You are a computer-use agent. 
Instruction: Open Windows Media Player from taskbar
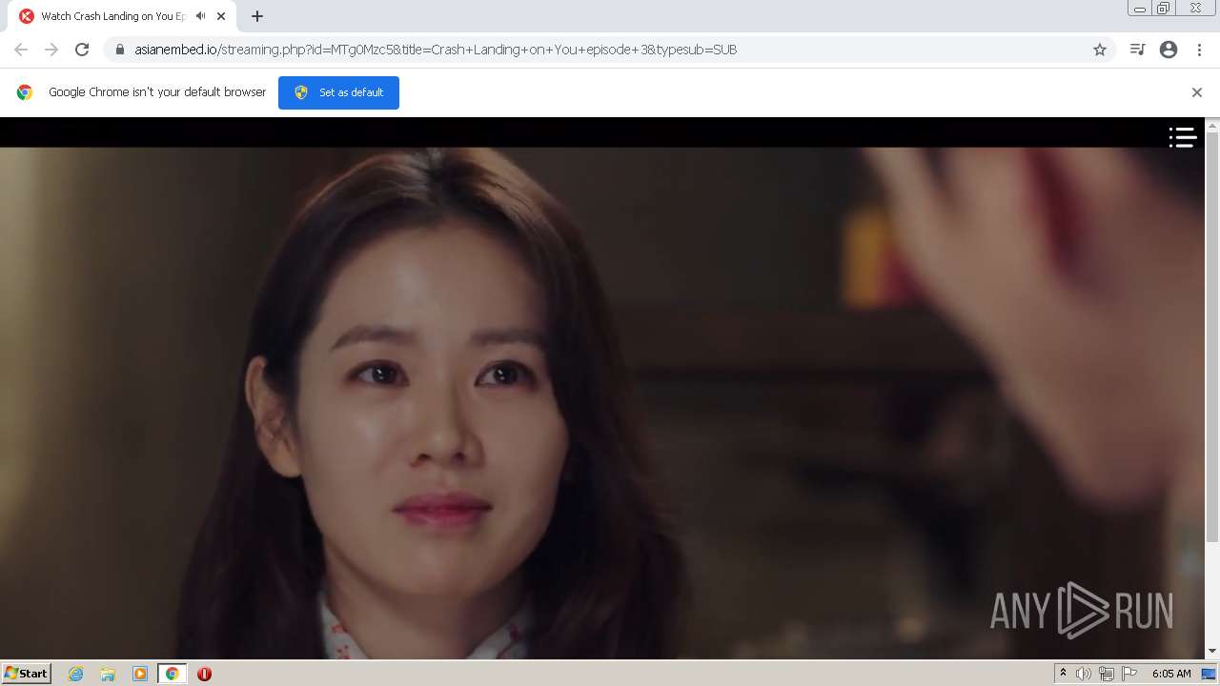click(x=140, y=674)
